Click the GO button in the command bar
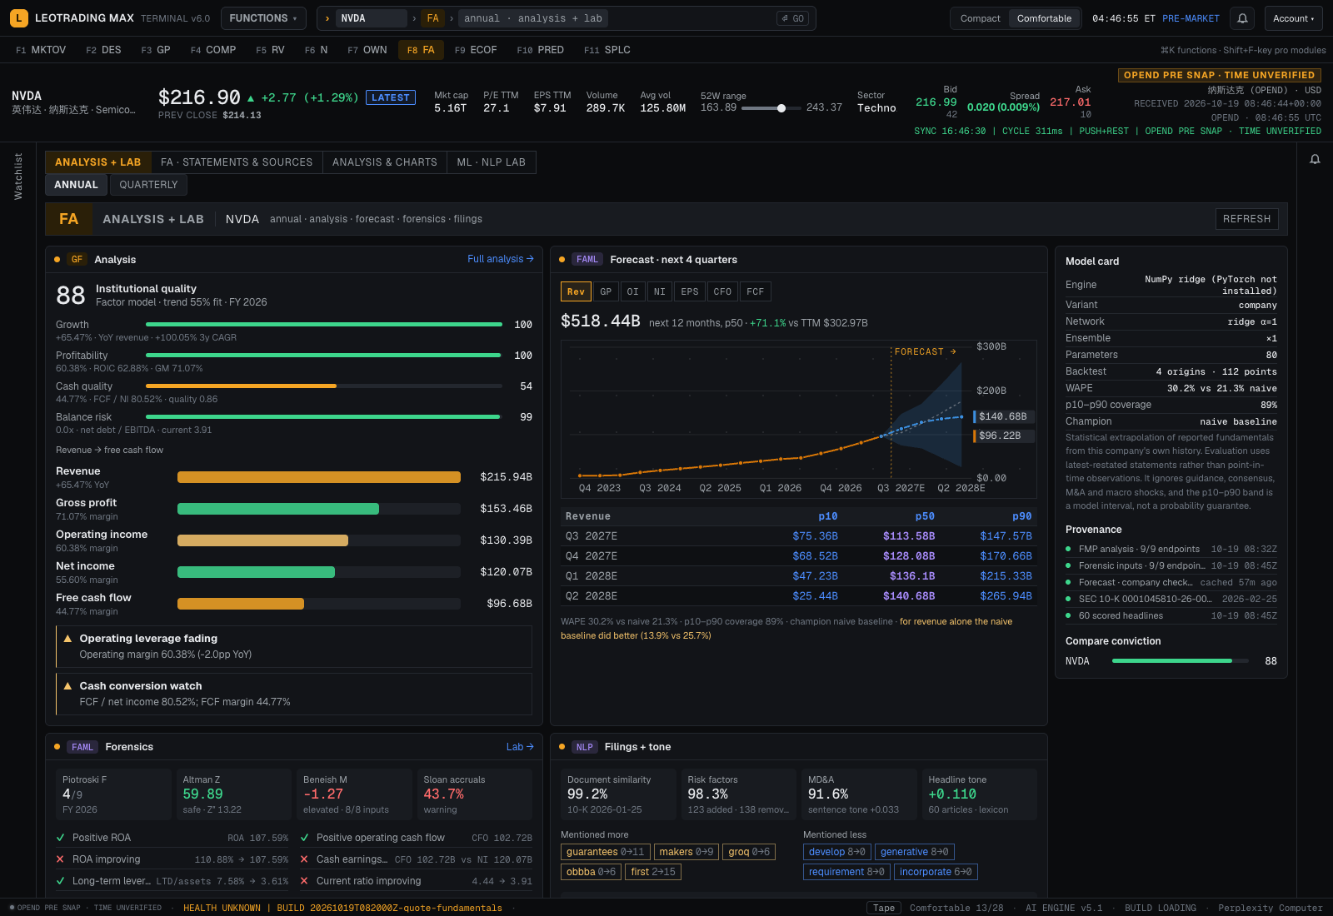Image resolution: width=1333 pixels, height=916 pixels. coord(792,18)
